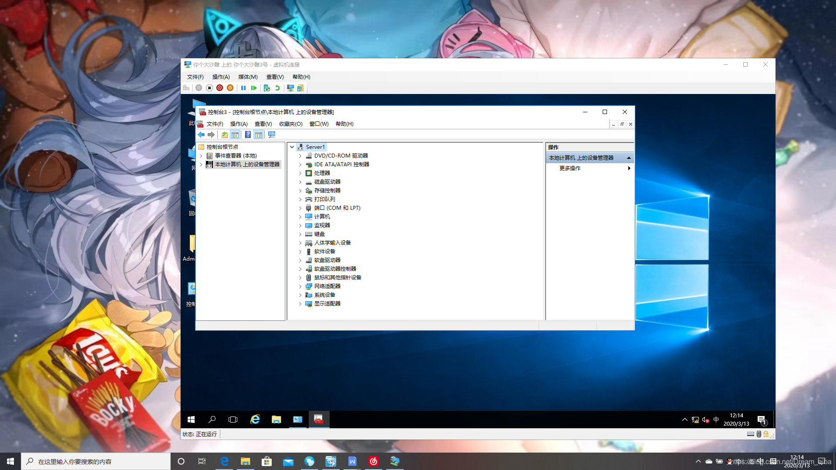The width and height of the screenshot is (836, 470).
Task: Click scan for hardware changes icon
Action: click(x=272, y=135)
